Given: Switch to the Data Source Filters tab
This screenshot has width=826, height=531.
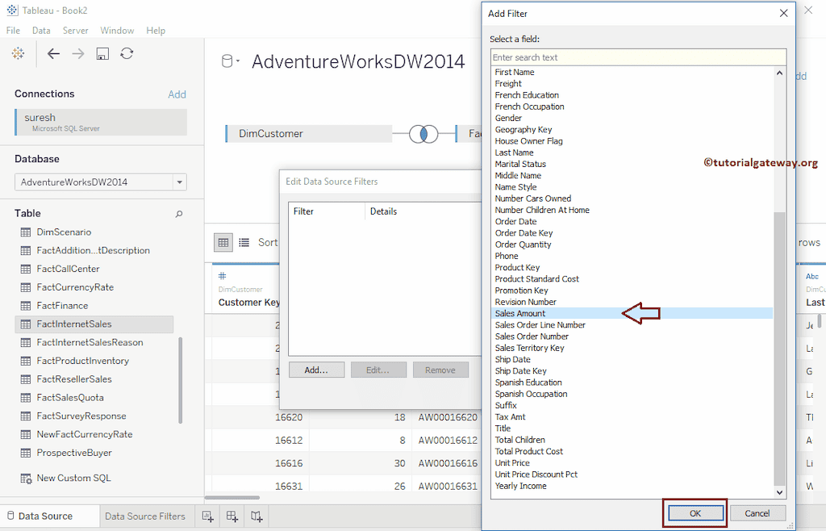Looking at the screenshot, I should (146, 516).
